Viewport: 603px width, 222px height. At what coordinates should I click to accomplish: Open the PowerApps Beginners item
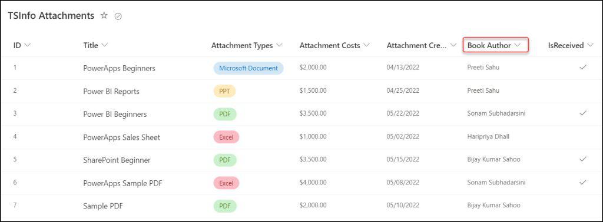coord(119,68)
